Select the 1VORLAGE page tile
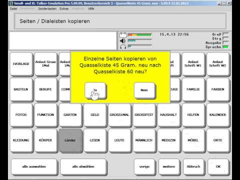This screenshot has height=180, width=240. tap(21, 64)
